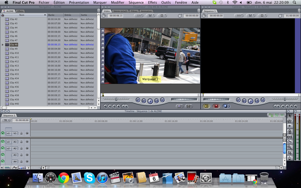Click Match Frame button in Canvas
This screenshot has width=301, height=188.
point(295,106)
